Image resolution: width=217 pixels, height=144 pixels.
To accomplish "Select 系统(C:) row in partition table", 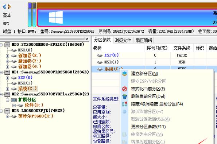I will pos(105,69).
